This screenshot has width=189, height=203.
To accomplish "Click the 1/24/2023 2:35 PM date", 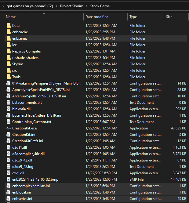I will tap(100, 167).
